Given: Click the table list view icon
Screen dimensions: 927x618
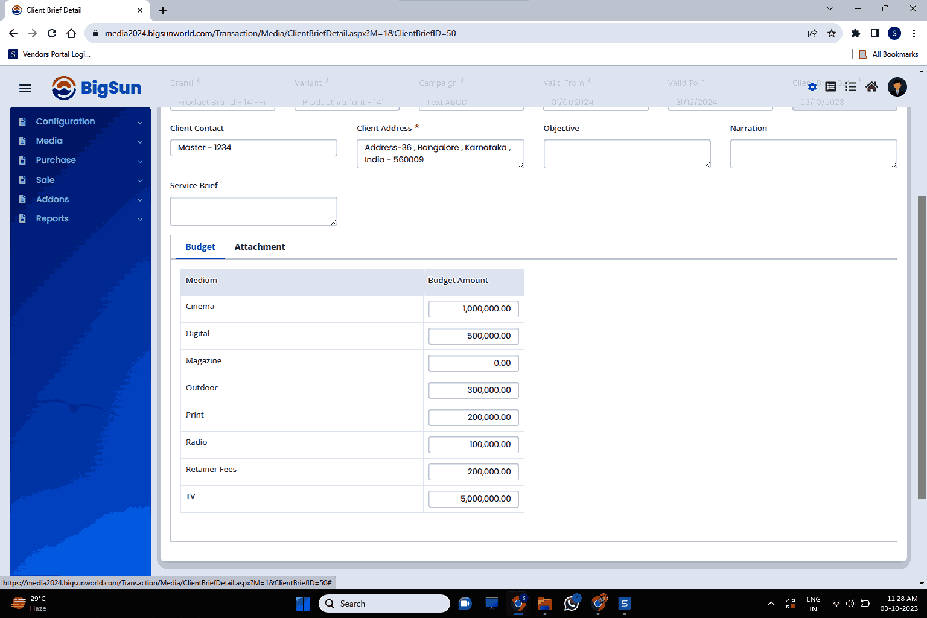Looking at the screenshot, I should click(831, 87).
